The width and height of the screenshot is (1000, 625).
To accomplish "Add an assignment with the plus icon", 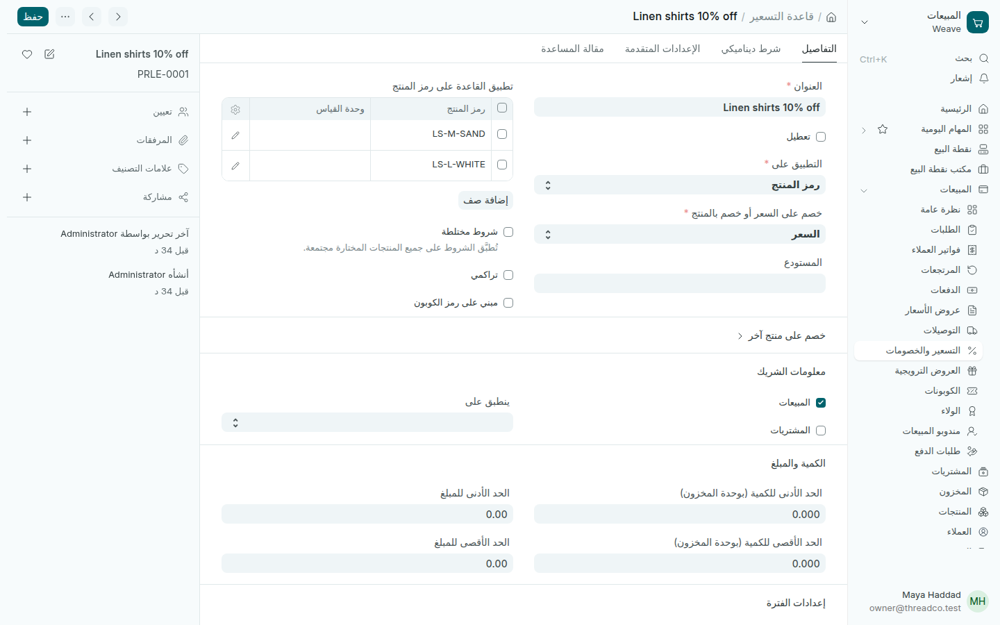I will (27, 112).
